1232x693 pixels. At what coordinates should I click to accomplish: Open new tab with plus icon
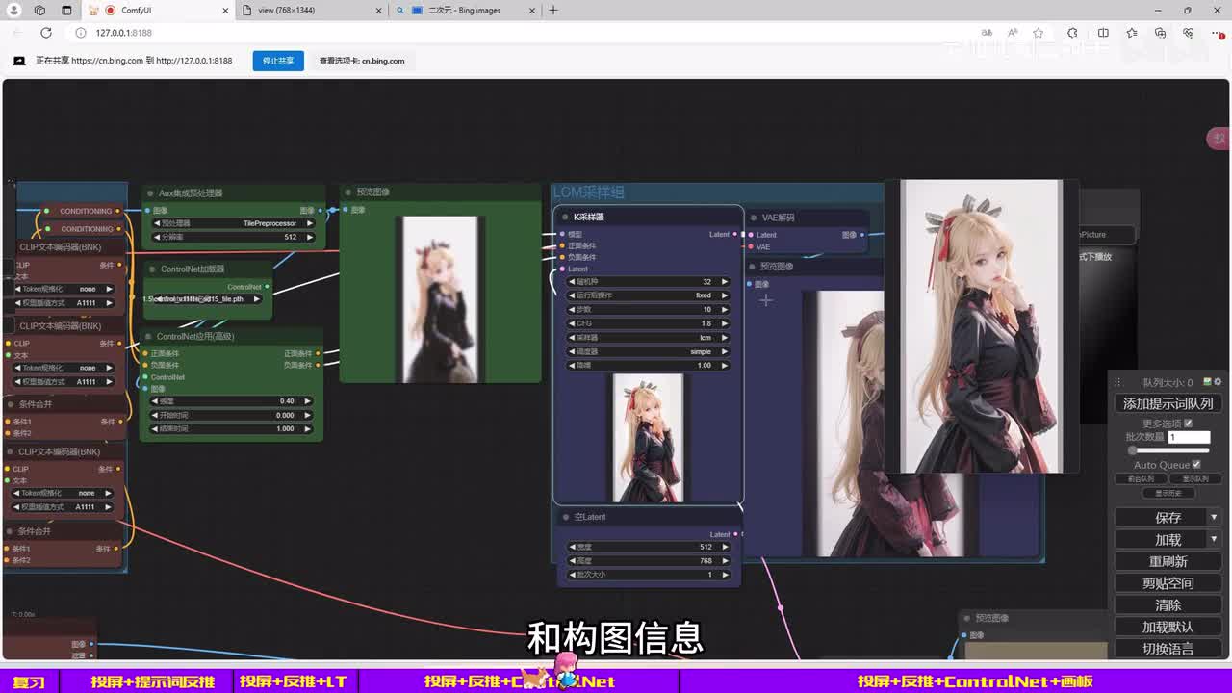[553, 11]
